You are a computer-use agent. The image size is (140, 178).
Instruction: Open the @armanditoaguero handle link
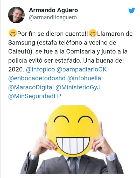[x=53, y=17]
